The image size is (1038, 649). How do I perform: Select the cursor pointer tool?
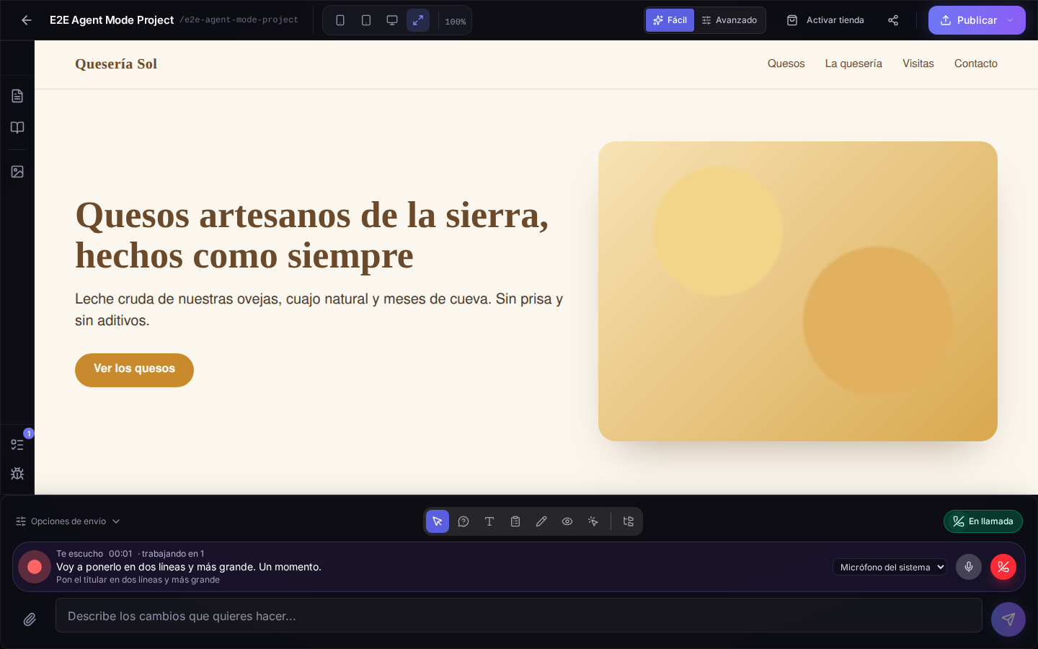438,521
